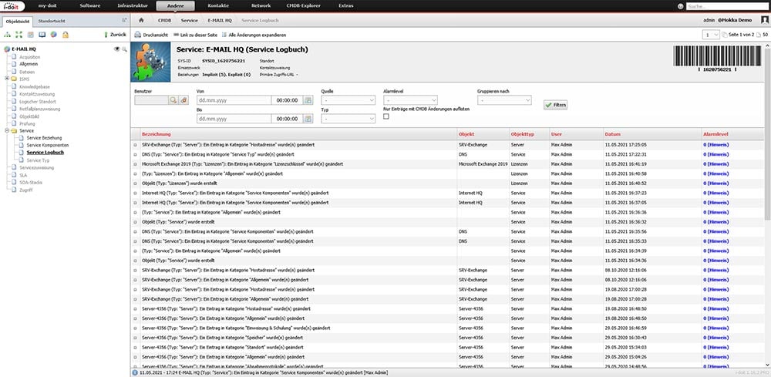Expand the Microsoft Exchange 2019 log row

coord(136,163)
